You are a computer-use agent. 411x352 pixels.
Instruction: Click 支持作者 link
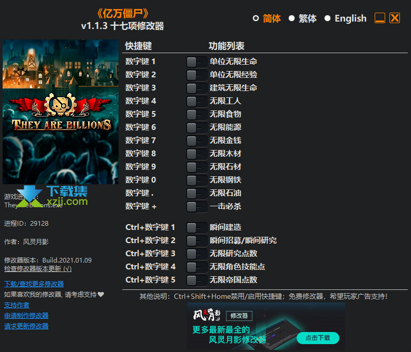(16, 305)
